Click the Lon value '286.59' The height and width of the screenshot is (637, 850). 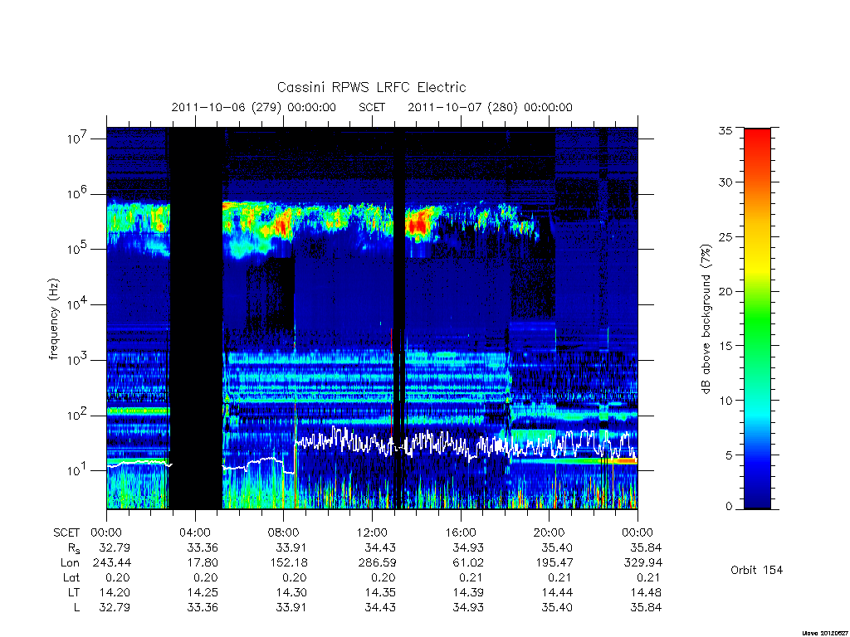[378, 563]
